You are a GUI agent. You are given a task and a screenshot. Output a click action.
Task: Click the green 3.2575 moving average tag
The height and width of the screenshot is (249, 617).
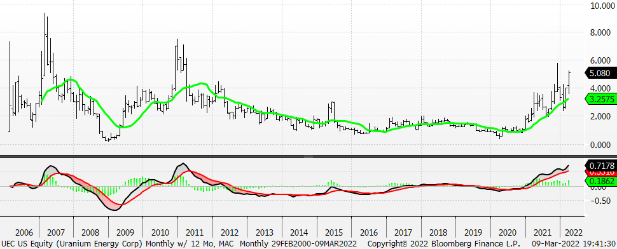click(x=601, y=98)
